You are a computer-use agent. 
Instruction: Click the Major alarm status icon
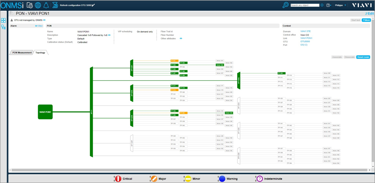(x=154, y=179)
